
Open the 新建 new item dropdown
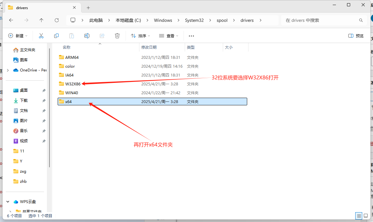(x=18, y=36)
